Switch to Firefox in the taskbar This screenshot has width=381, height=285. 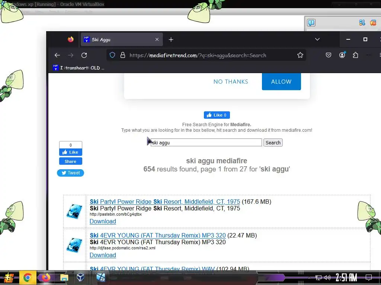pyautogui.click(x=46, y=278)
